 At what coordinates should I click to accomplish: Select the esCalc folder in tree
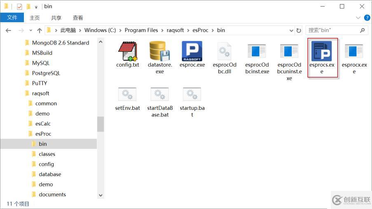43,124
